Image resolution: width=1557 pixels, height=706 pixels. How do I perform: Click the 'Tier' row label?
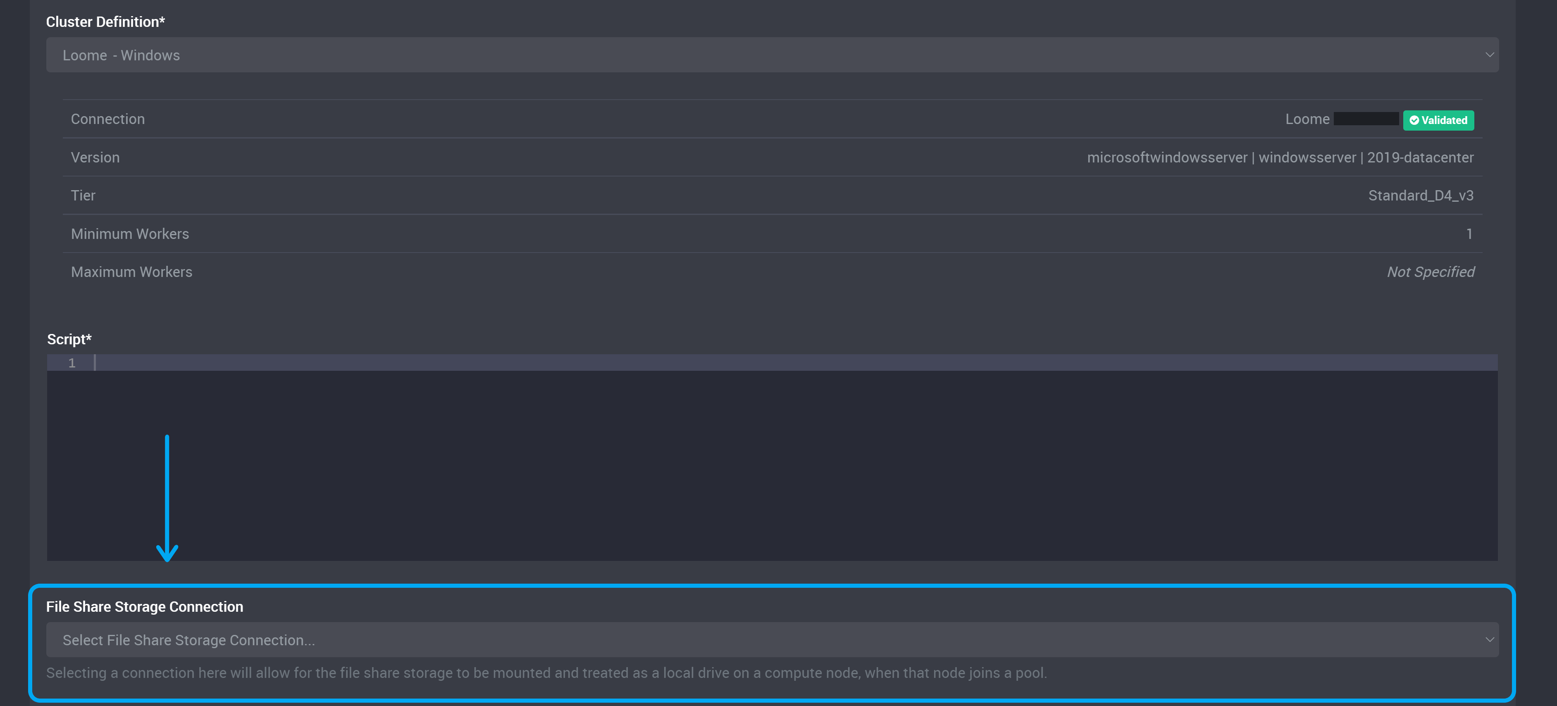tap(83, 195)
